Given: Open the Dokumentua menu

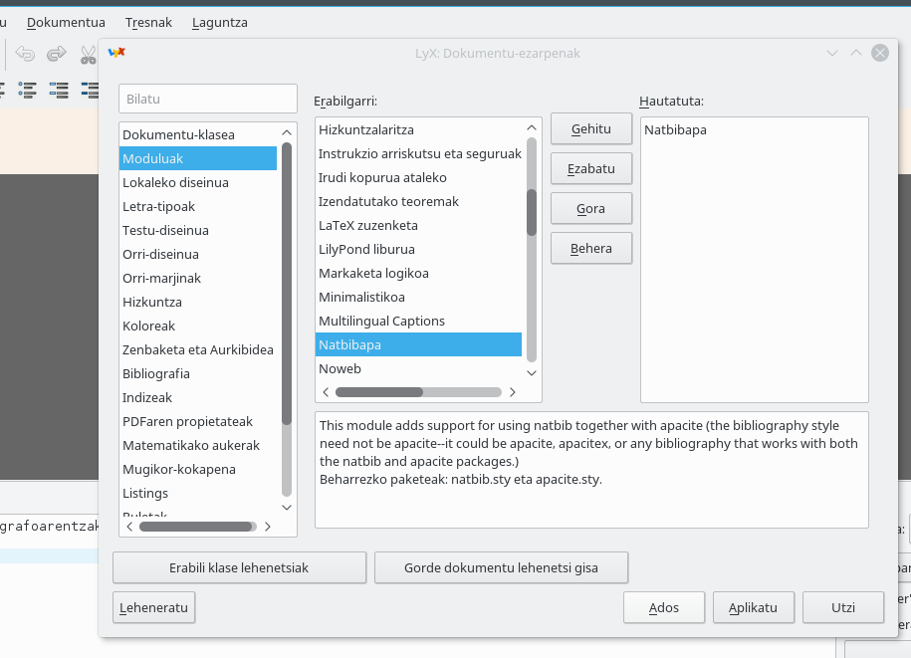Looking at the screenshot, I should coord(66,23).
